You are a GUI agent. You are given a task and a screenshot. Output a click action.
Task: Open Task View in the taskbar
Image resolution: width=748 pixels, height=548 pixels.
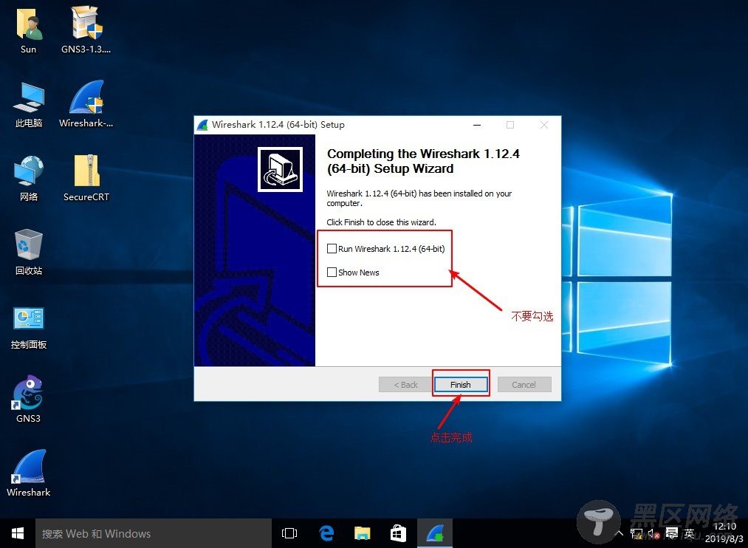pos(289,533)
